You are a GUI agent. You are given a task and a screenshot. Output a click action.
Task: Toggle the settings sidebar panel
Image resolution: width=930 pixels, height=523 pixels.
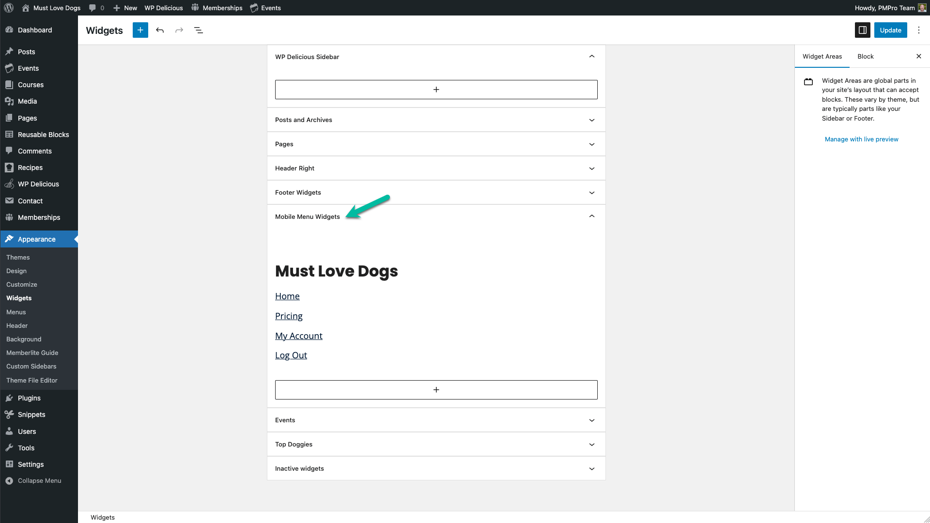(x=863, y=30)
